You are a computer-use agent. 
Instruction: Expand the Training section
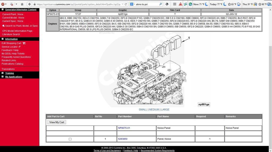coord(3,73)
